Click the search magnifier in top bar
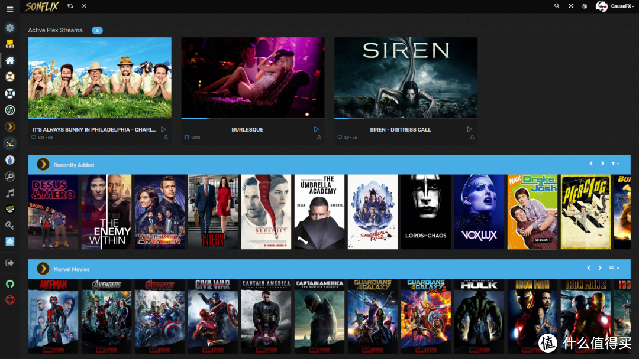The height and width of the screenshot is (359, 639). tap(557, 6)
